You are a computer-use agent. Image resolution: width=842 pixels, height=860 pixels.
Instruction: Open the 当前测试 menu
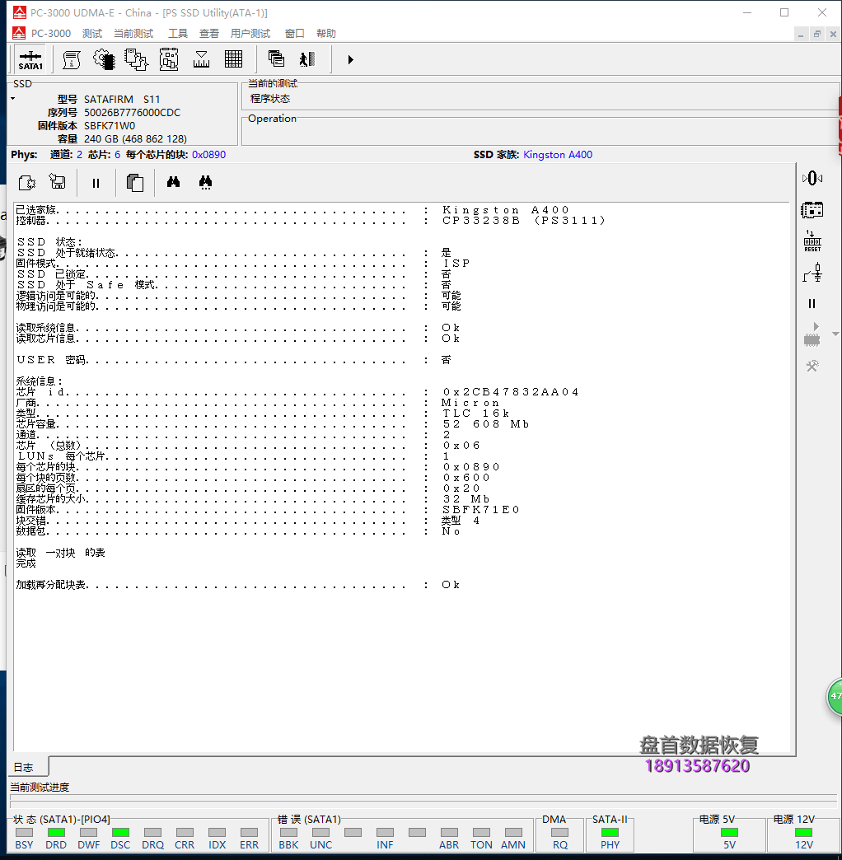point(133,34)
